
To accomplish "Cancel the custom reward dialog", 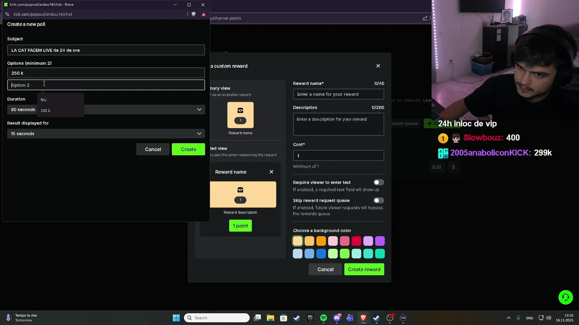I will coord(325,269).
